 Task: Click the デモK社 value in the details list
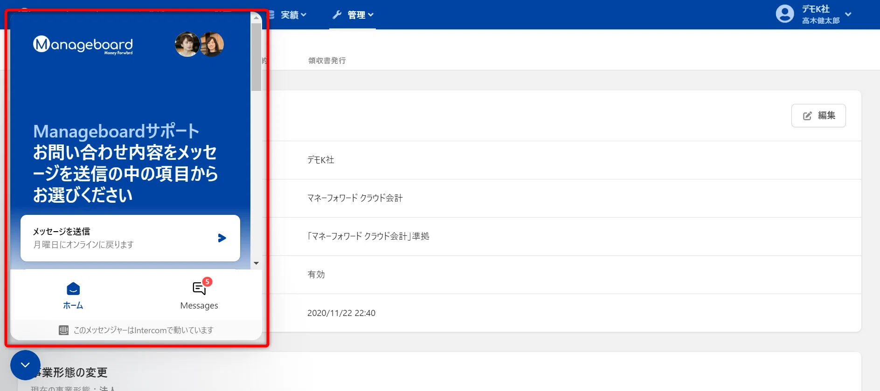[321, 160]
